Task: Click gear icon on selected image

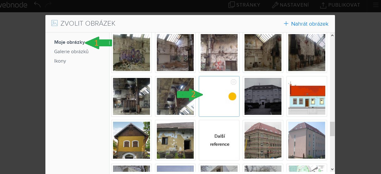Action: coord(233,82)
